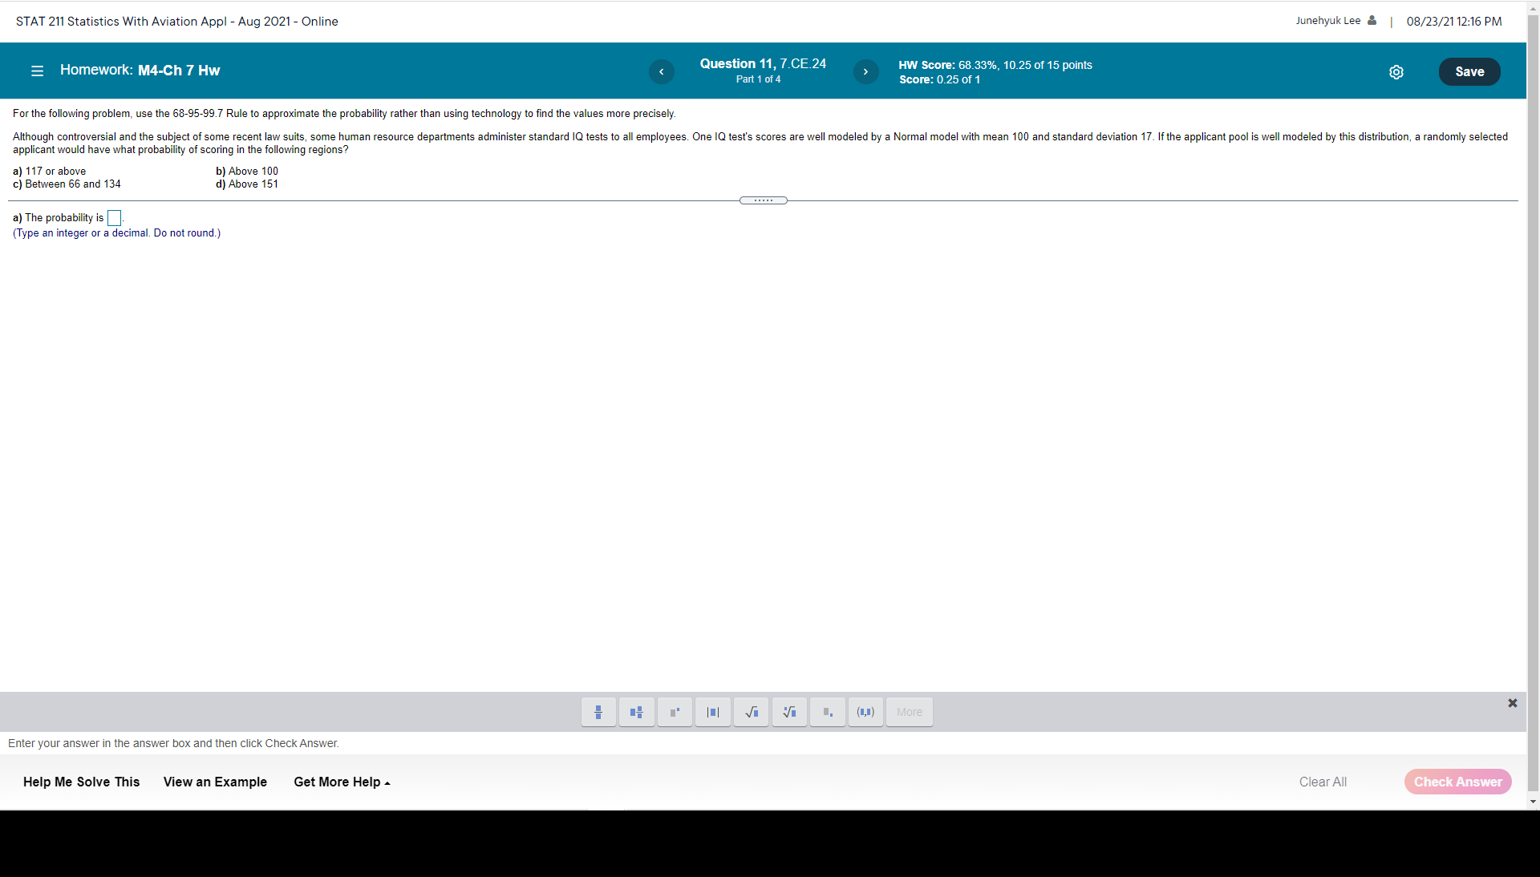Click Check Answer to submit
Viewport: 1540px width, 877px height.
pos(1457,782)
